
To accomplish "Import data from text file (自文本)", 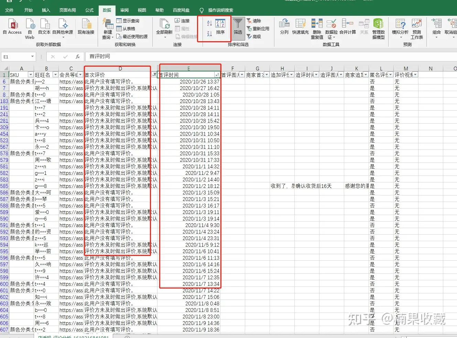I will (44, 27).
